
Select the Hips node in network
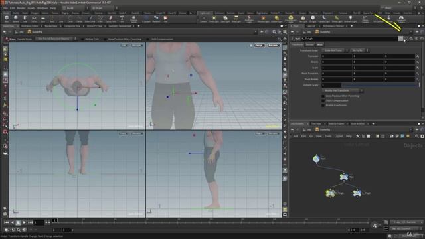(344, 177)
